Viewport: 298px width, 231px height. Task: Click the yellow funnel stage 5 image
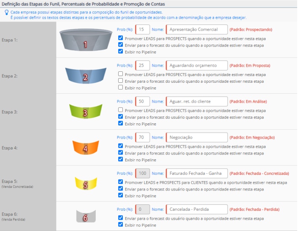point(86,184)
